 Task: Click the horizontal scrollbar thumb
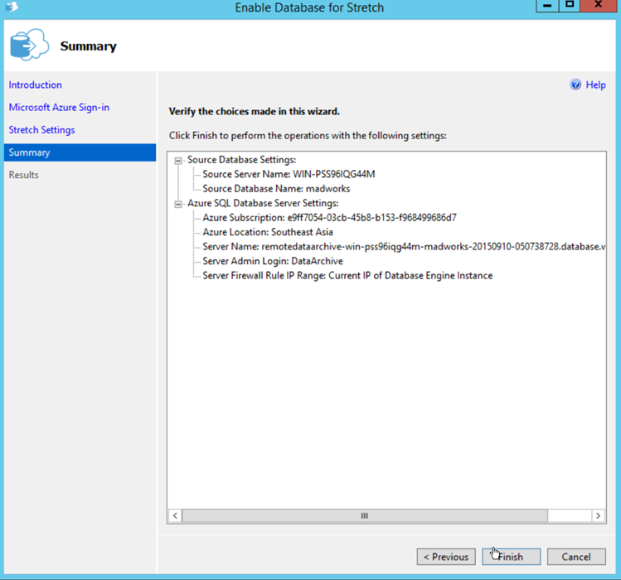365,516
